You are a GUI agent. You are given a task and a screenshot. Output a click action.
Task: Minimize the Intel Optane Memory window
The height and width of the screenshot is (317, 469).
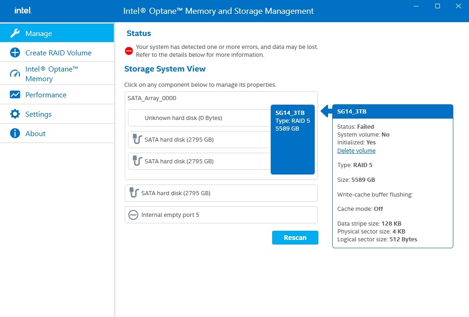(416, 6)
